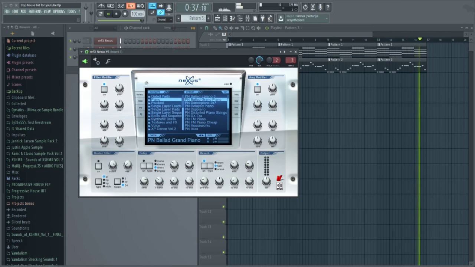
Task: Arm recording with the record button
Action: pos(125,14)
